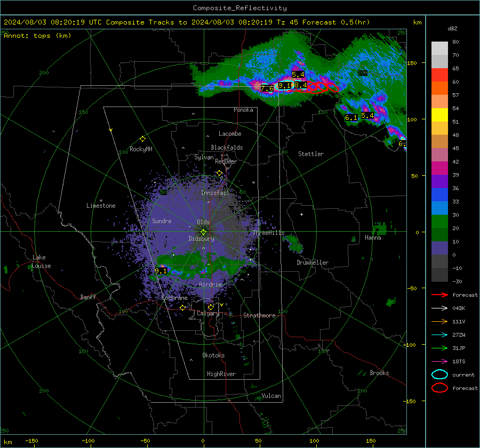
Task: Select the 8.4 storm top marker
Action: pyautogui.click(x=301, y=85)
